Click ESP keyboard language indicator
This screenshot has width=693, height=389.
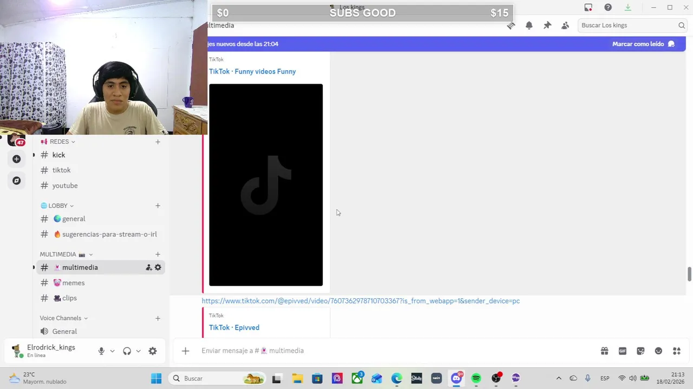tap(605, 378)
